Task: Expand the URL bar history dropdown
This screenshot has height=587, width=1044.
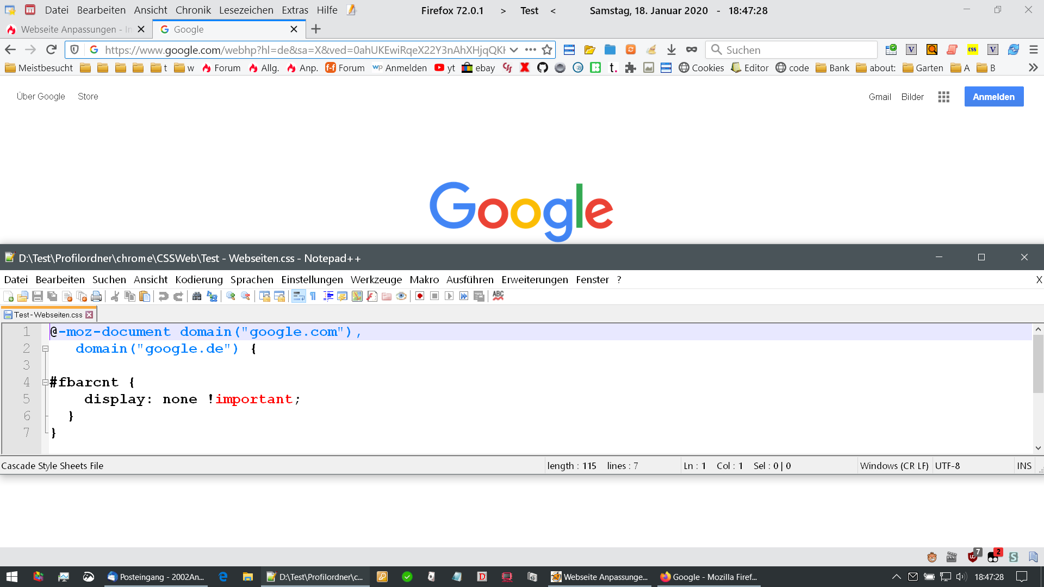Action: 514,50
